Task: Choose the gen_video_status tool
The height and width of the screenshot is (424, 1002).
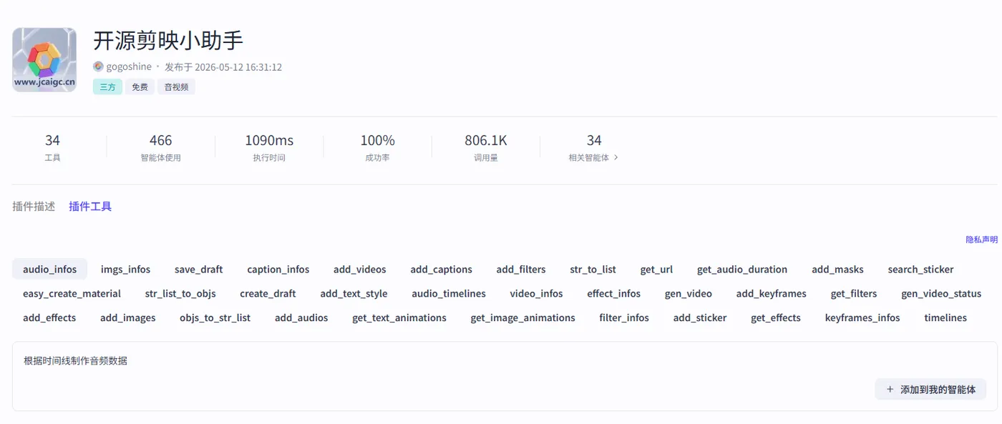Action: tap(941, 294)
